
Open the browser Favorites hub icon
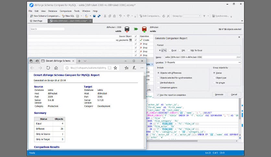pos(127,68)
